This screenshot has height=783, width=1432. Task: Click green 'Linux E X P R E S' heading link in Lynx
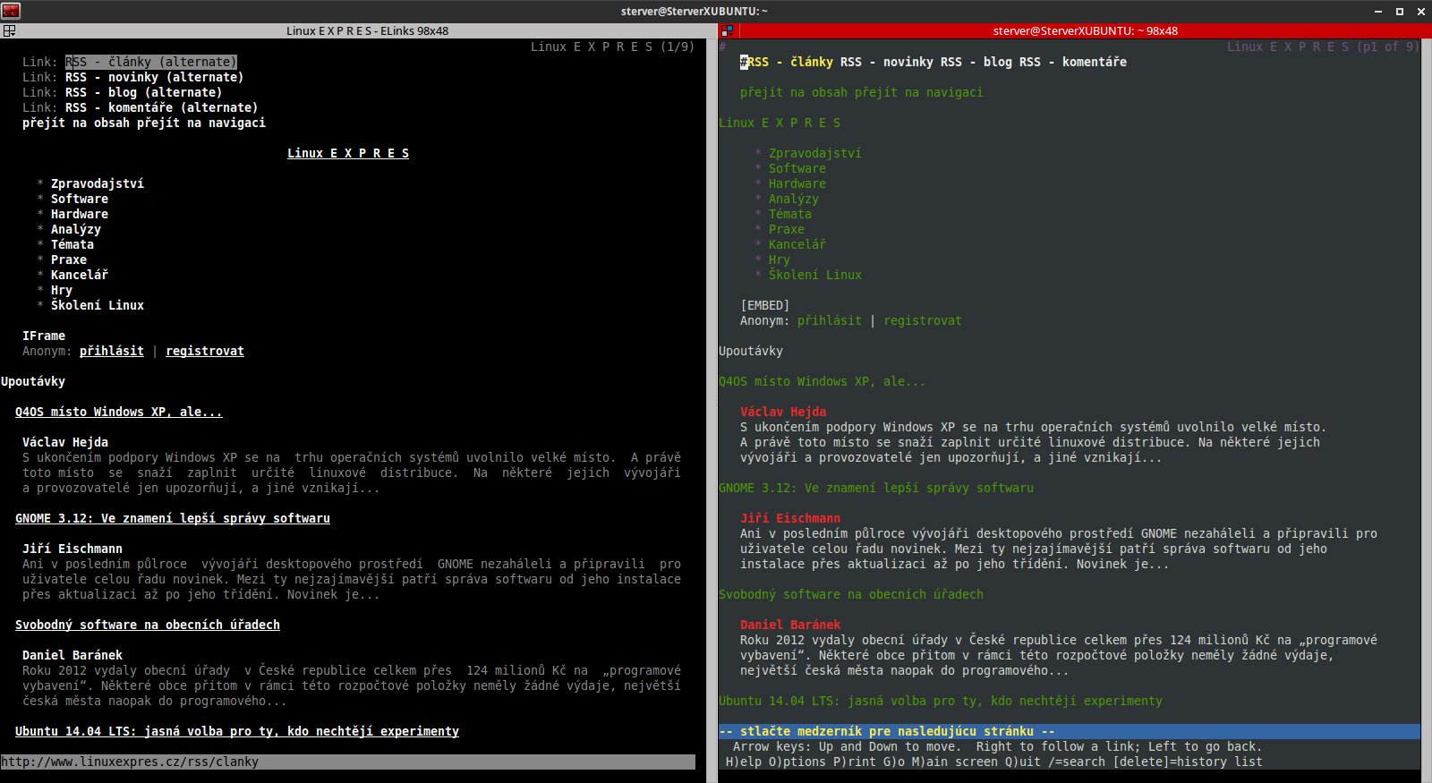(780, 123)
